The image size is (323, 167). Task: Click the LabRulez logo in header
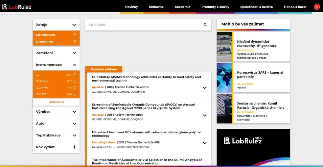17,7
